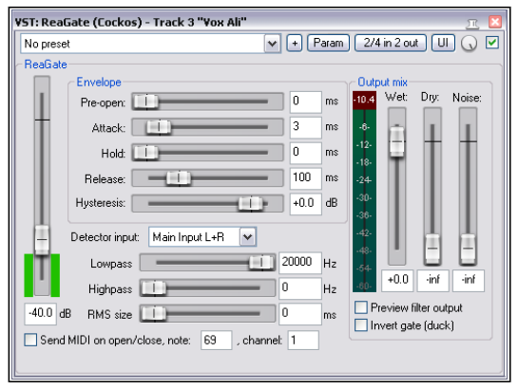Viewport: 518px width, 389px height.
Task: Click the RMS size ms value field
Action: (x=300, y=314)
